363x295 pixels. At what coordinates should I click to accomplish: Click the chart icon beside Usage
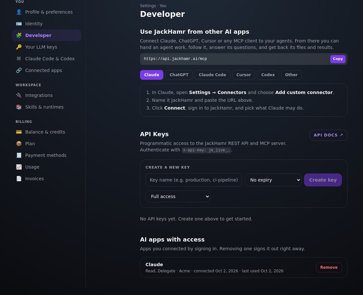click(19, 167)
